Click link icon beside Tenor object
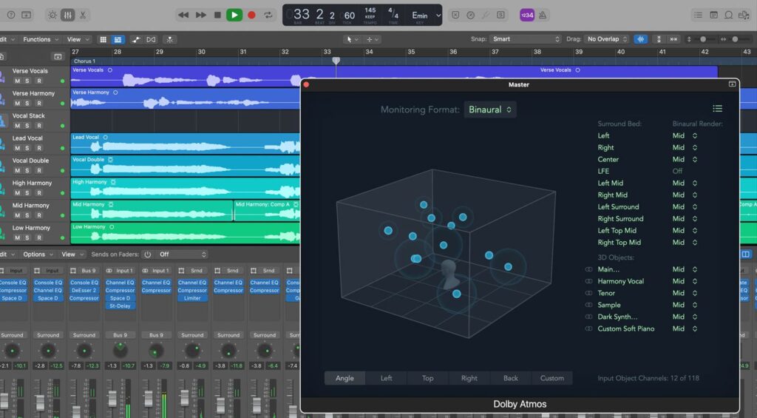Viewport: 757px width, 418px height. click(588, 293)
